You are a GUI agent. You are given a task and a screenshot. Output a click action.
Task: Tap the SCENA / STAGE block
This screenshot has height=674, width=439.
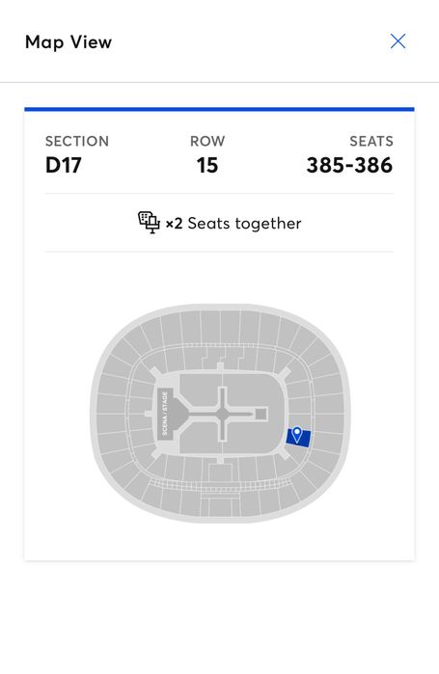166,414
